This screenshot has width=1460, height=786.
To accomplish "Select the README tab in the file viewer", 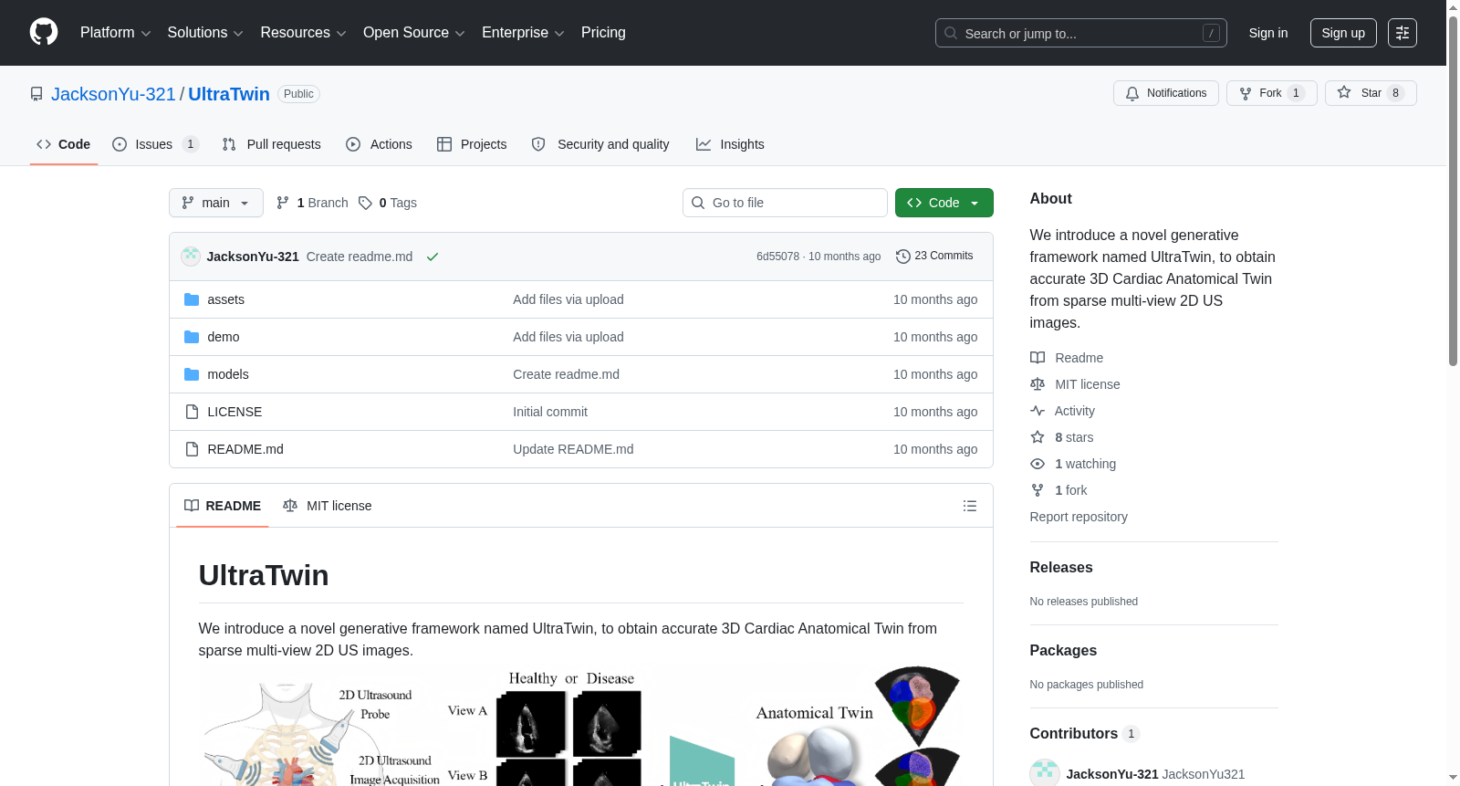I will pos(223,506).
